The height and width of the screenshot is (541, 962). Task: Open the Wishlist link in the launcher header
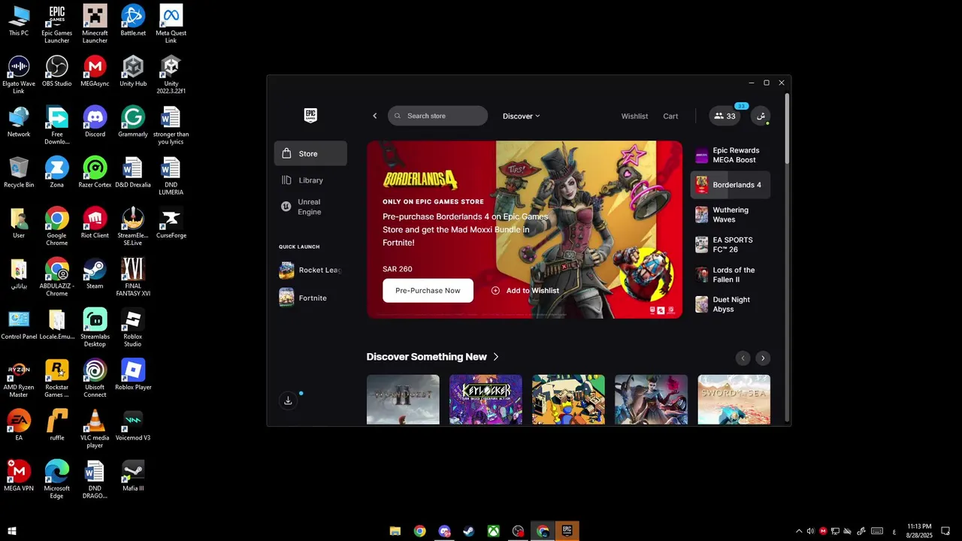pyautogui.click(x=634, y=116)
